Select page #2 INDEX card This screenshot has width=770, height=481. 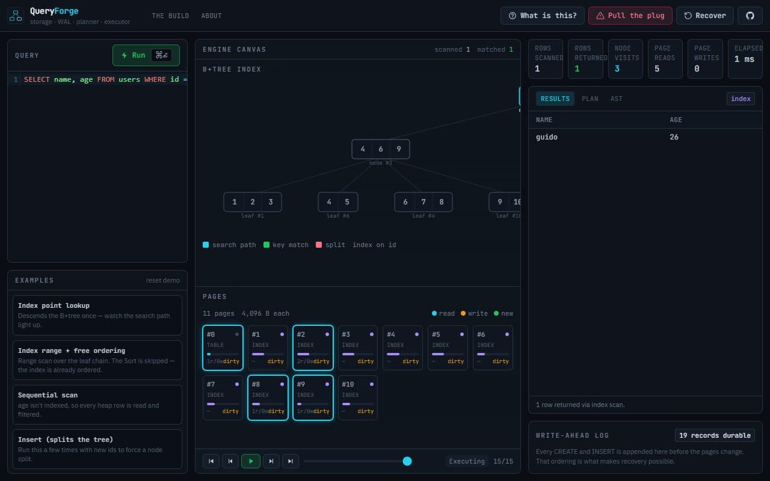tap(313, 348)
